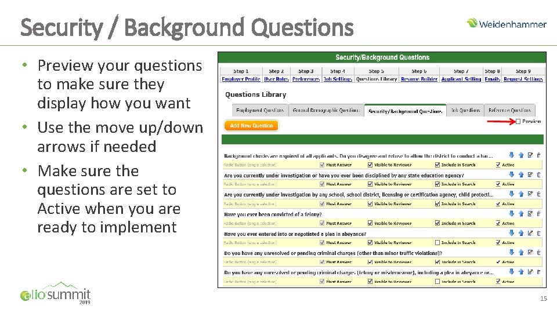Check Include in Search for 'plea in abeyance' question
The width and height of the screenshot is (557, 313).
coord(437,242)
